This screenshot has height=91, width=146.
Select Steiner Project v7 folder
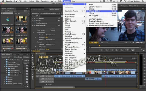pos(16,73)
